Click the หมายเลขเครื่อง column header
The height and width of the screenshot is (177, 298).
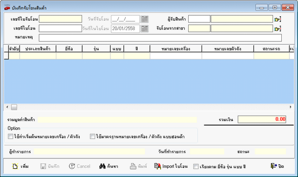click(176, 49)
